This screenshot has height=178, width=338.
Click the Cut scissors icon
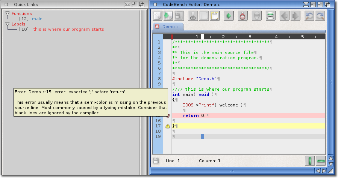(193, 16)
